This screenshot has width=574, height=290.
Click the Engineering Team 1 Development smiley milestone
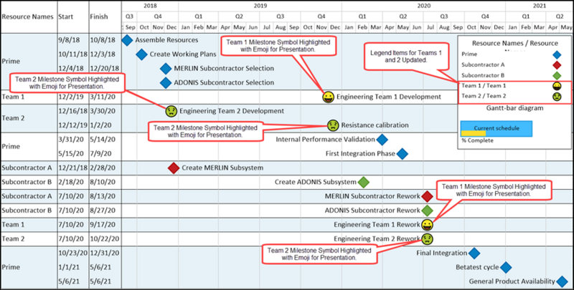point(329,97)
